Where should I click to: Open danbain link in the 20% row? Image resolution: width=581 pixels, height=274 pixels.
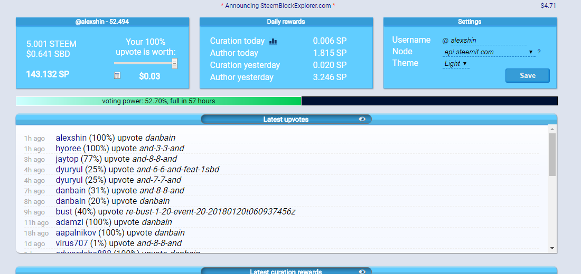pyautogui.click(x=71, y=201)
